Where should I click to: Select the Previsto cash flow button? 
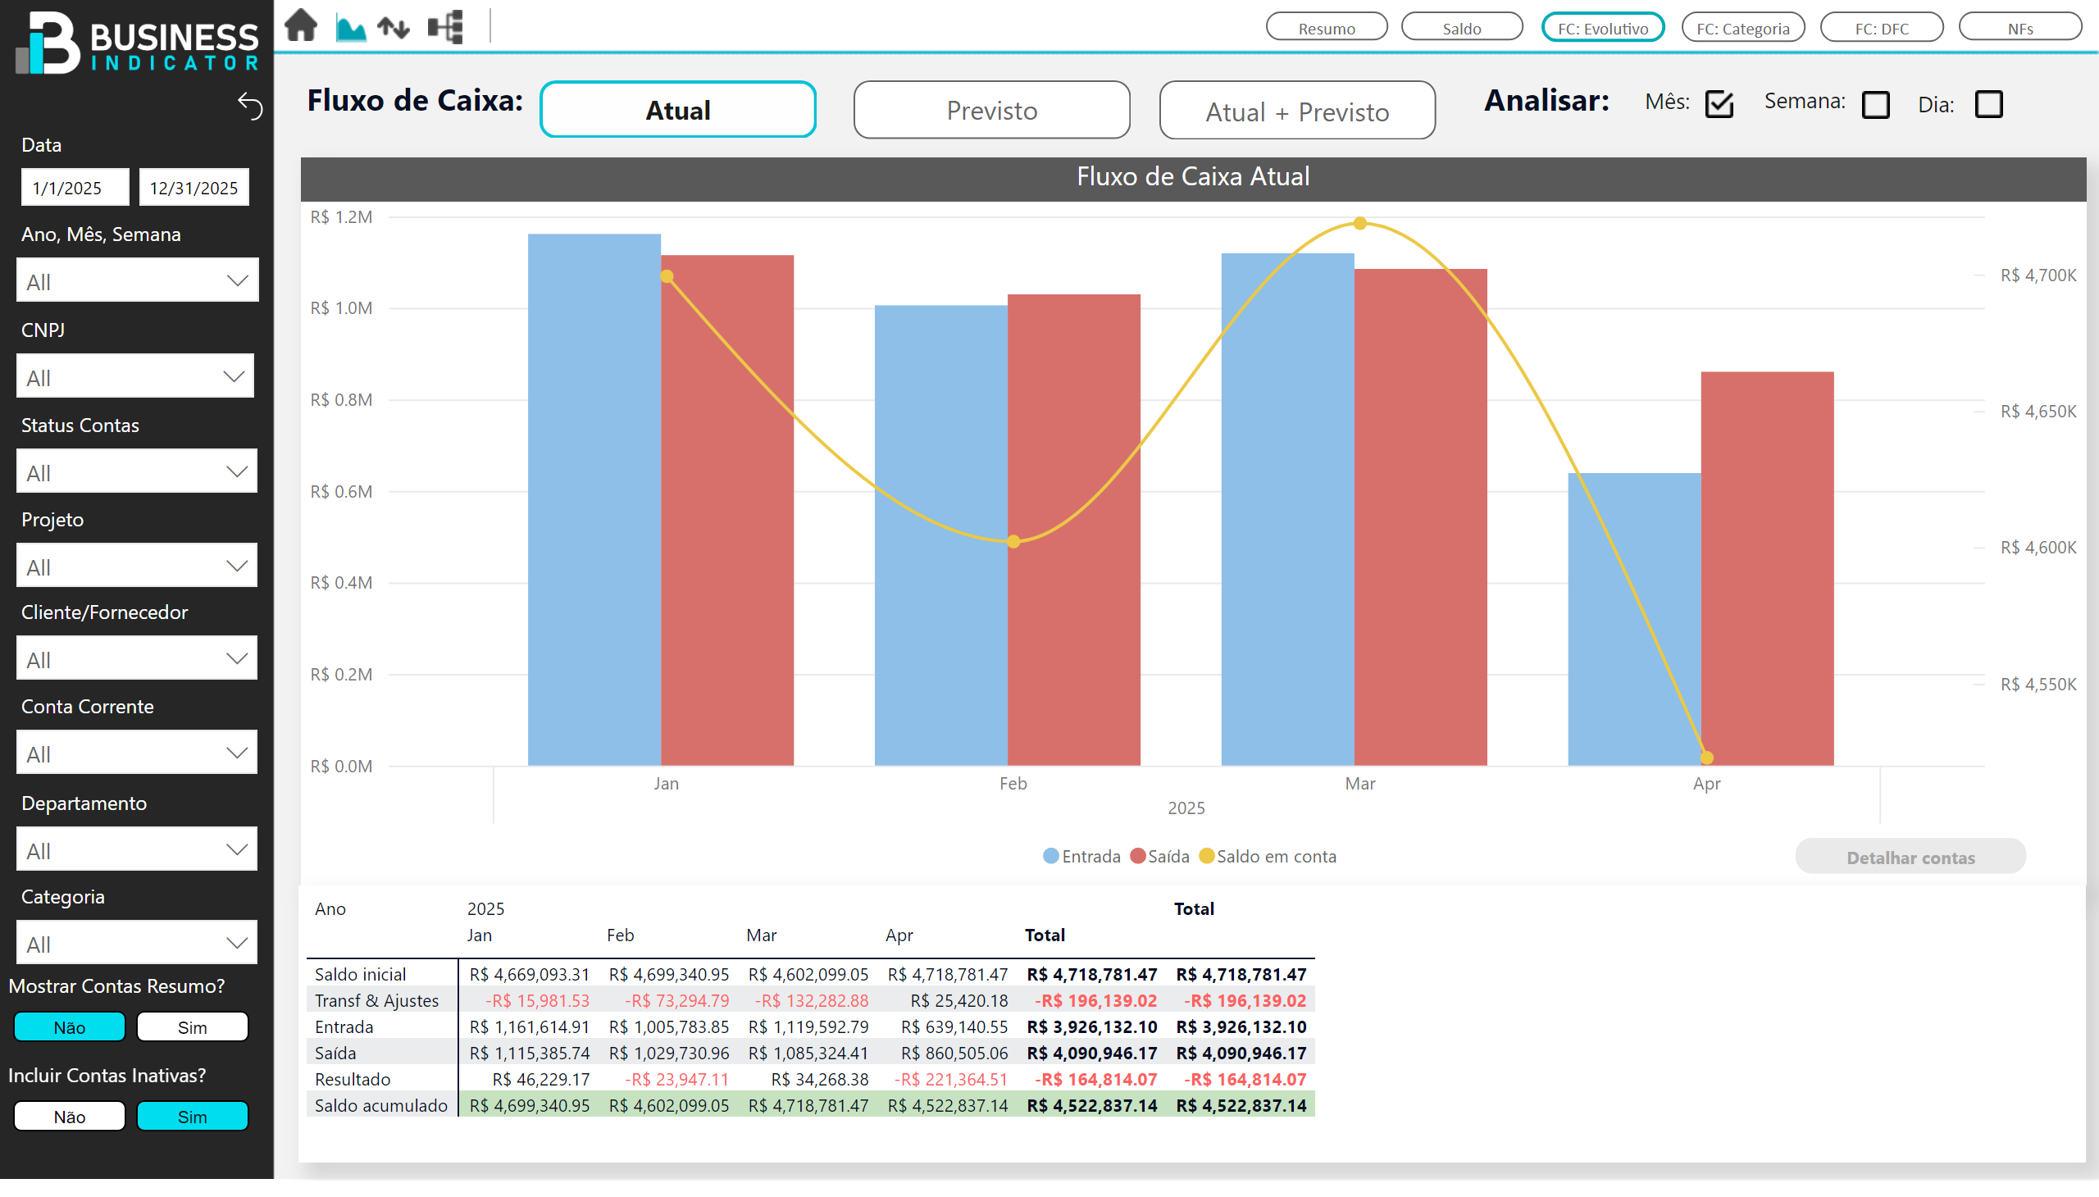[990, 110]
